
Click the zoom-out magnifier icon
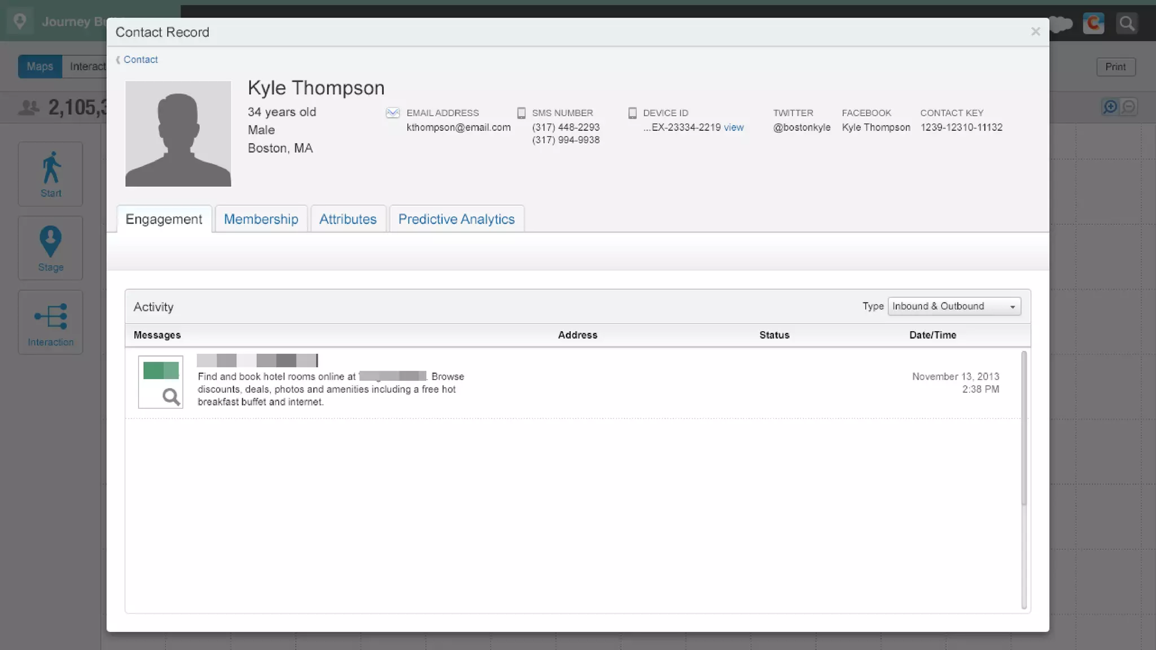click(1128, 107)
